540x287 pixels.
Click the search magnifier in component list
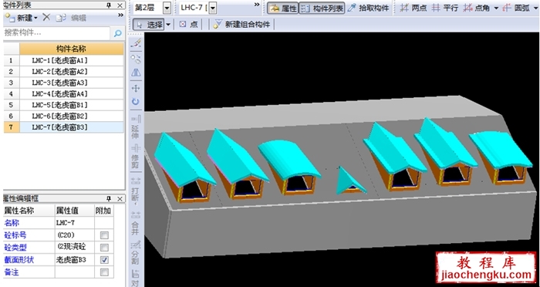pyautogui.click(x=117, y=33)
